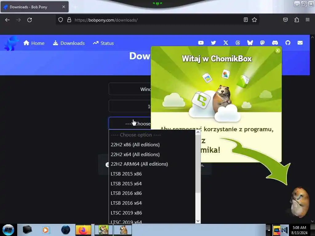Click the Bob Pony site logo

(x=11, y=43)
